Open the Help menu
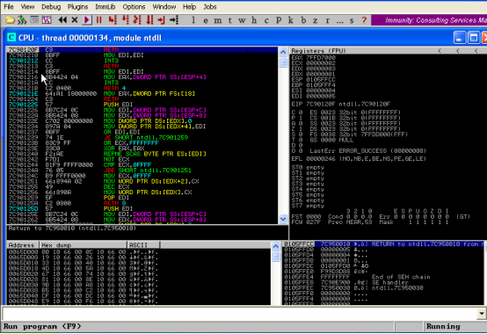The image size is (487, 334). [189, 6]
